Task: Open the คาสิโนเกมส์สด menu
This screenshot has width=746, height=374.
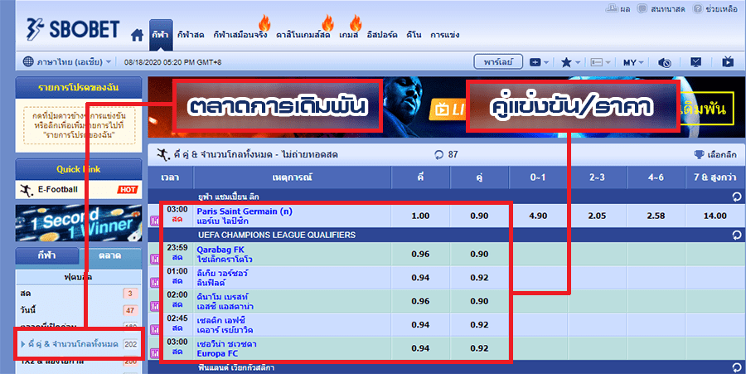Action: pos(303,35)
